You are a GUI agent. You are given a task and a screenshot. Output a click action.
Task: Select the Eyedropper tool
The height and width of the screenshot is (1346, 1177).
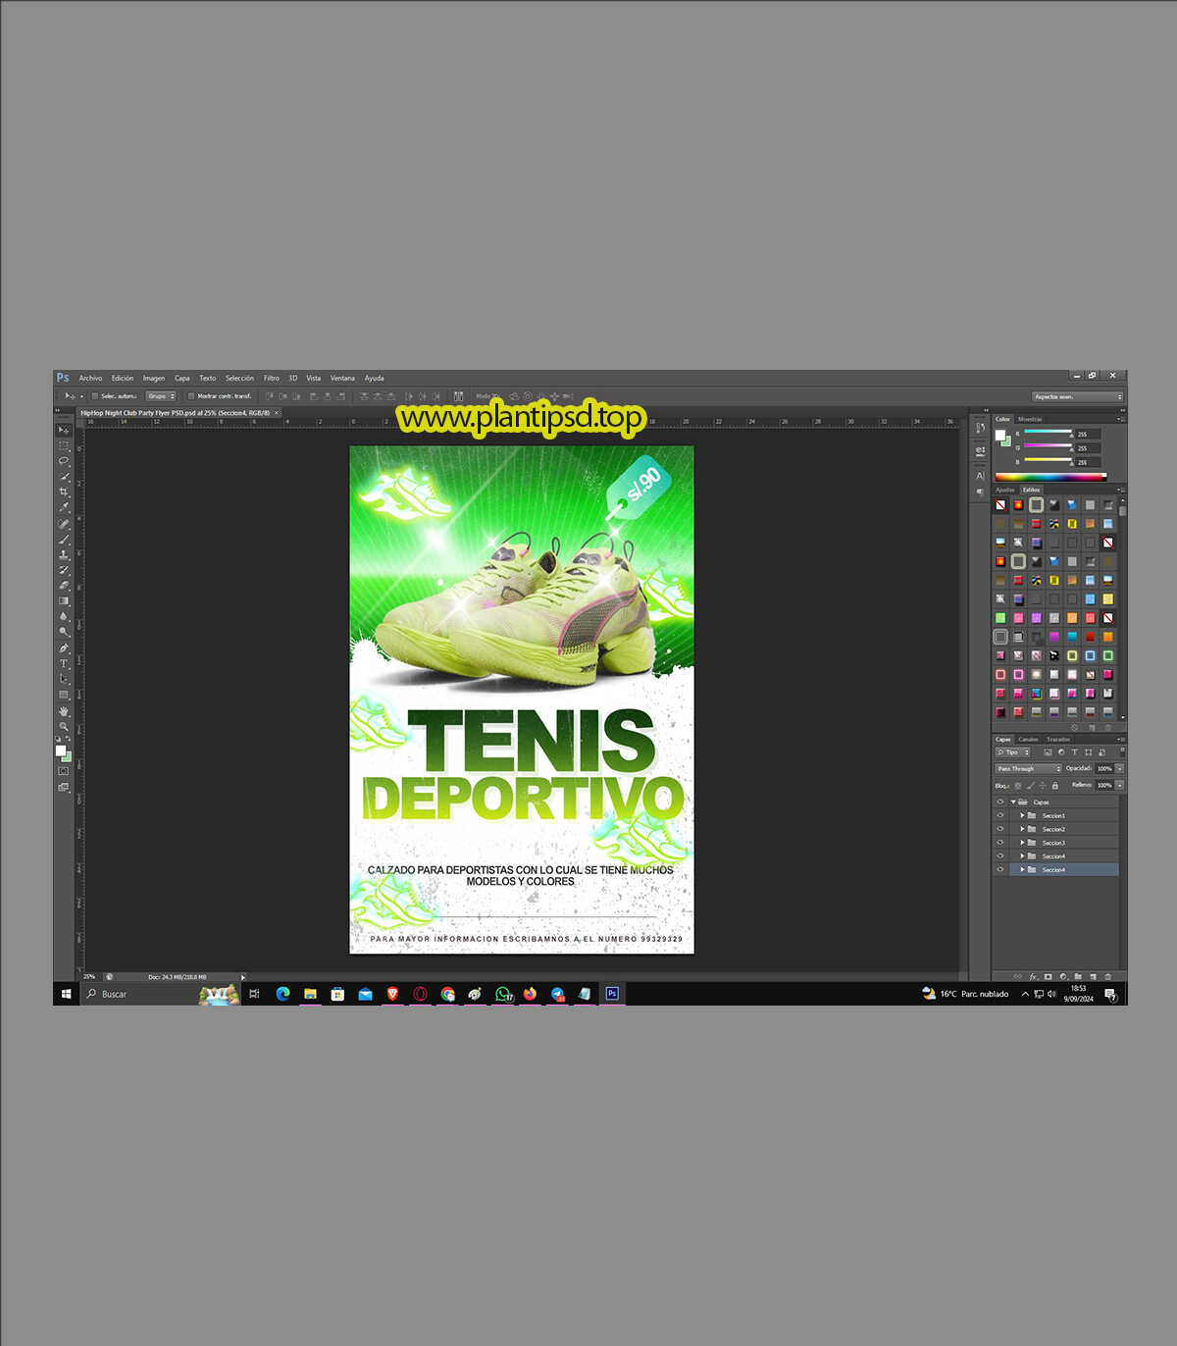click(64, 507)
